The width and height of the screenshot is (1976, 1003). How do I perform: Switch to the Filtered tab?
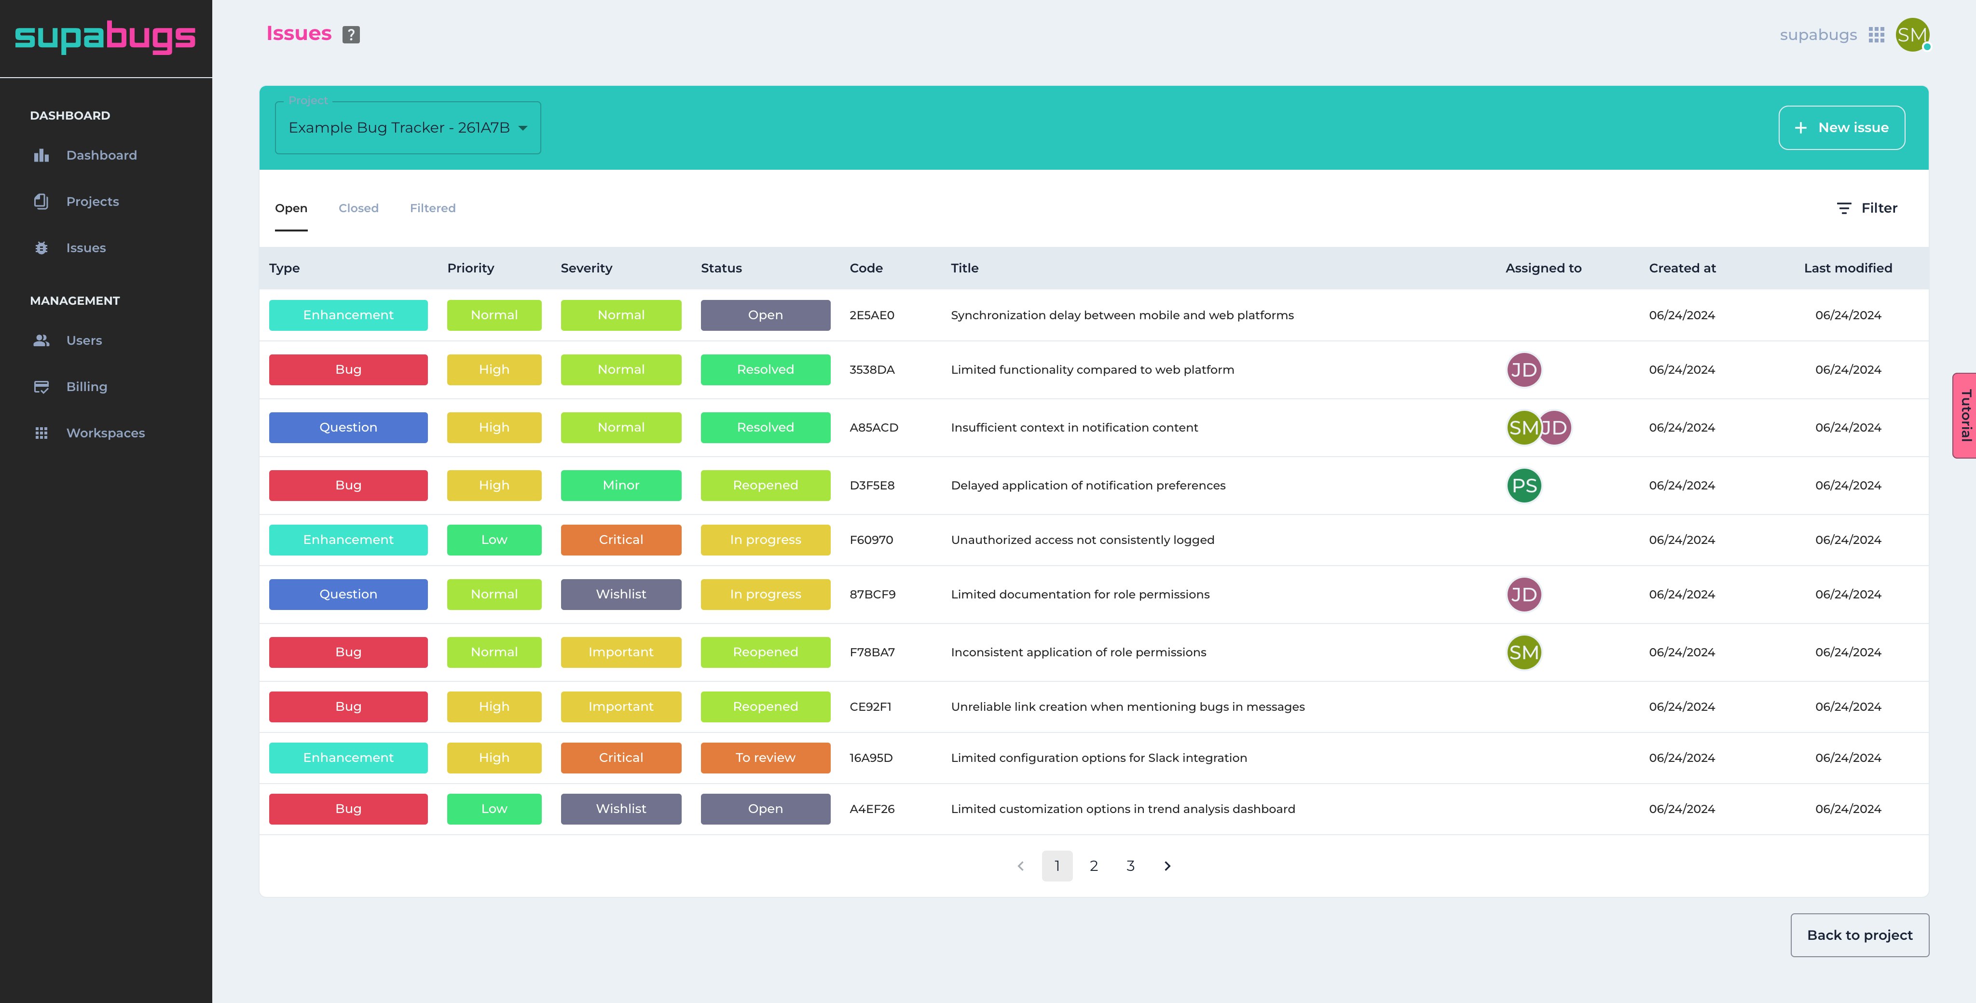433,209
